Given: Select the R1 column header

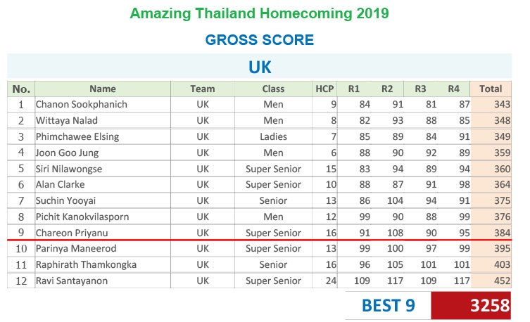Looking at the screenshot, I should tap(354, 89).
